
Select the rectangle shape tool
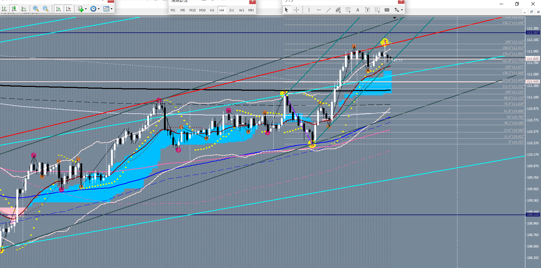[x=387, y=10]
